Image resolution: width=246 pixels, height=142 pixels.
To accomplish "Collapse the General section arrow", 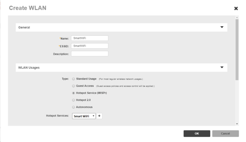I will point(222,27).
